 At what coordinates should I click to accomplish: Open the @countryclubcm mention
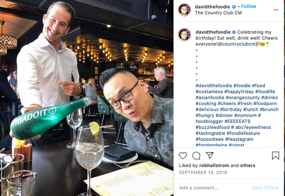(236, 44)
